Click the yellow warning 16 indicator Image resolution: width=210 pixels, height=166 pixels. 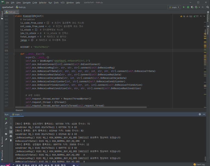tap(183, 16)
